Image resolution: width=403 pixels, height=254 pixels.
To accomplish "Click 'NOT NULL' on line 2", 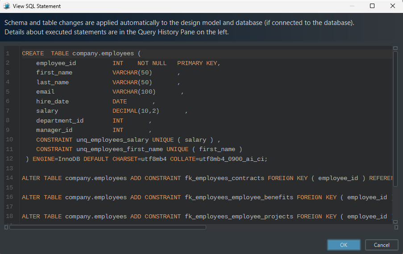I will coord(152,63).
